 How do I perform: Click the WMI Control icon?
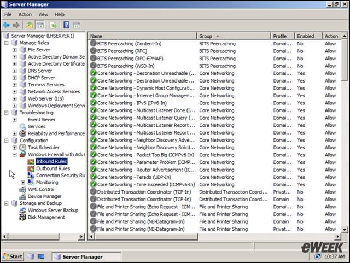(x=22, y=189)
